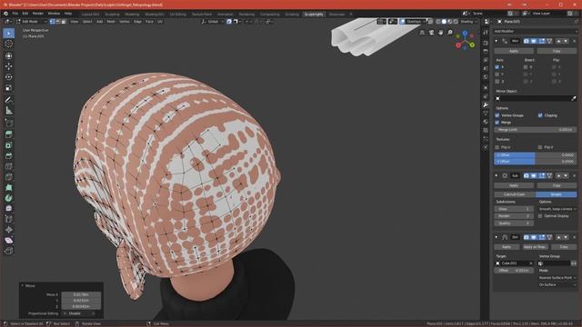
Task: Open the Global transform orientation dropdown
Action: [213, 22]
